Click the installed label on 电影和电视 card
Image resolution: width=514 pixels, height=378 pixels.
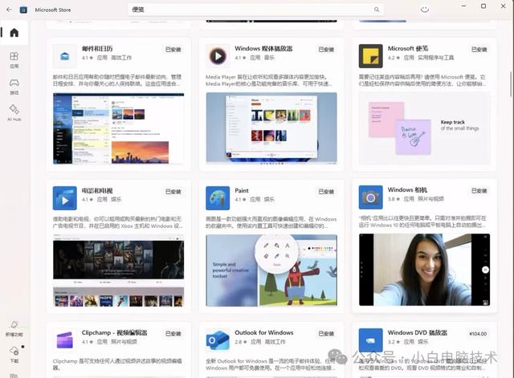coord(173,192)
